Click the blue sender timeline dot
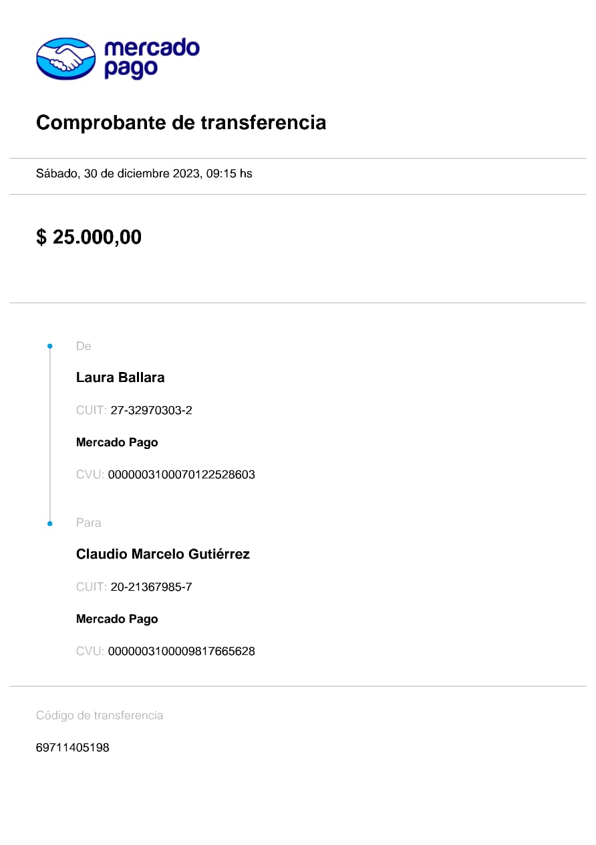This screenshot has height=845, width=596. pyautogui.click(x=50, y=346)
